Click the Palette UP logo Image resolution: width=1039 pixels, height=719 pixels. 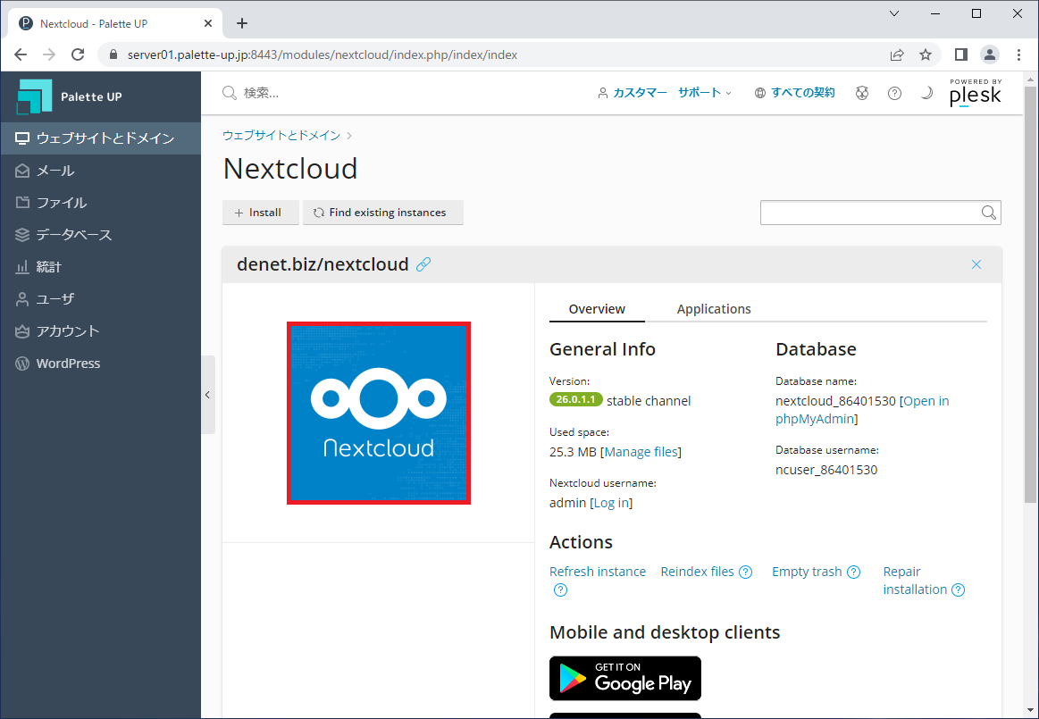[x=70, y=96]
